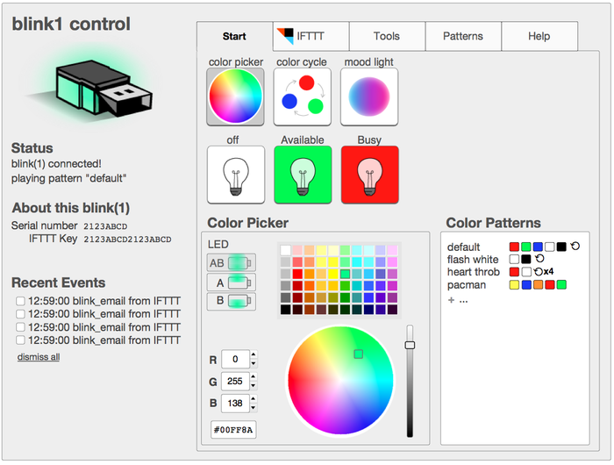Switch to the Patterns tab
This screenshot has width=614, height=465.
coord(463,36)
